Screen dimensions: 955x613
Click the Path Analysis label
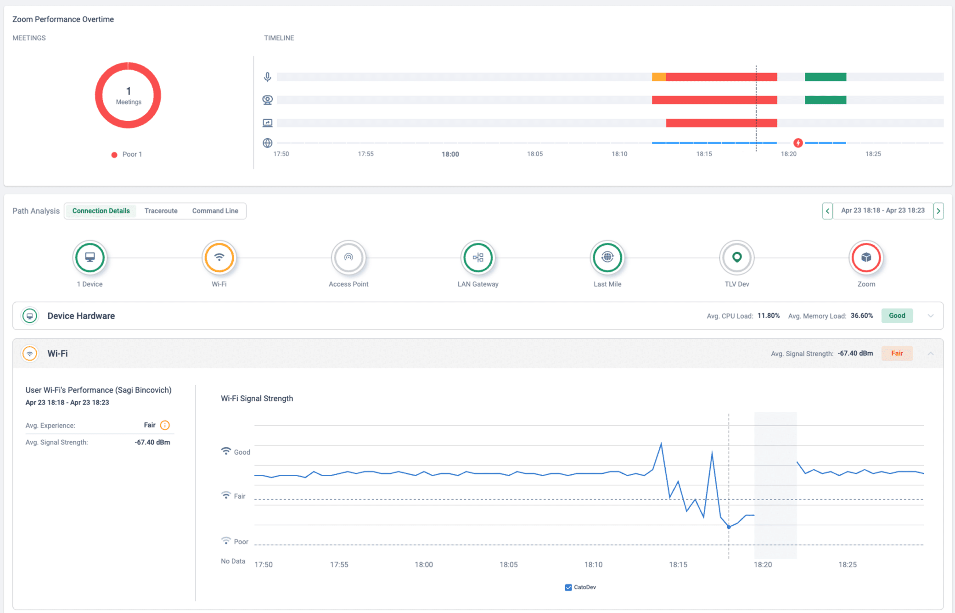pos(36,211)
